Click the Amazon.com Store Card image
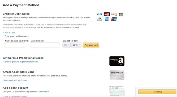177x97 pixels. pos(117,75)
